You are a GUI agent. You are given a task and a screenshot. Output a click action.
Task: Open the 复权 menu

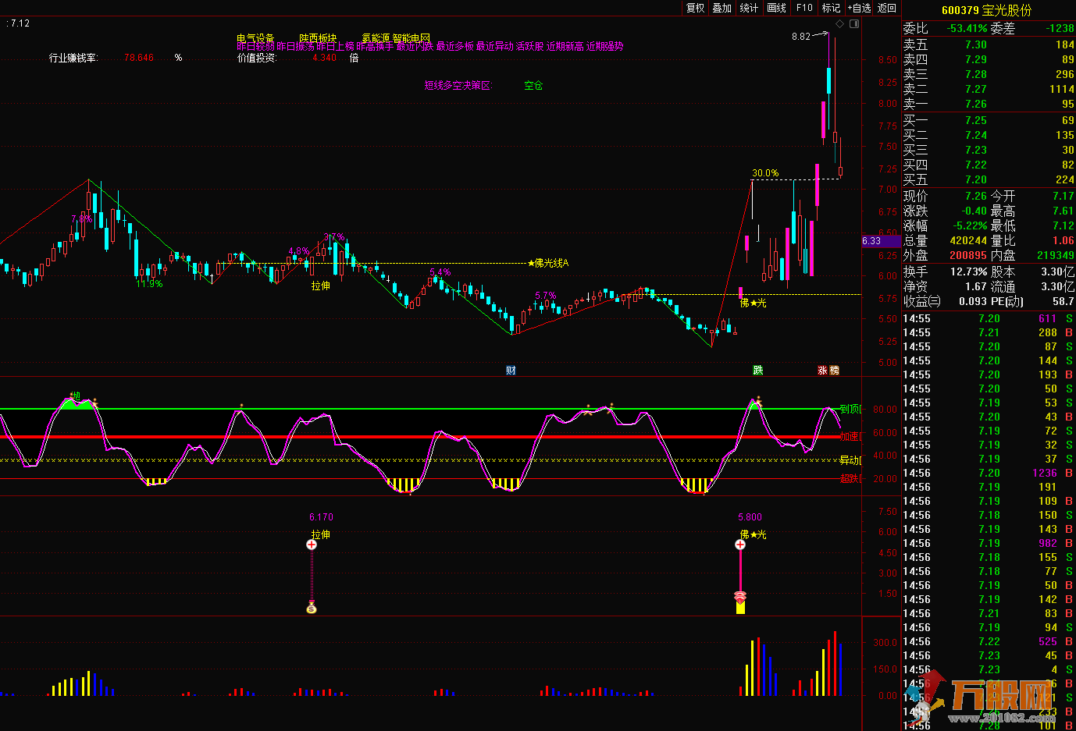[x=695, y=8]
